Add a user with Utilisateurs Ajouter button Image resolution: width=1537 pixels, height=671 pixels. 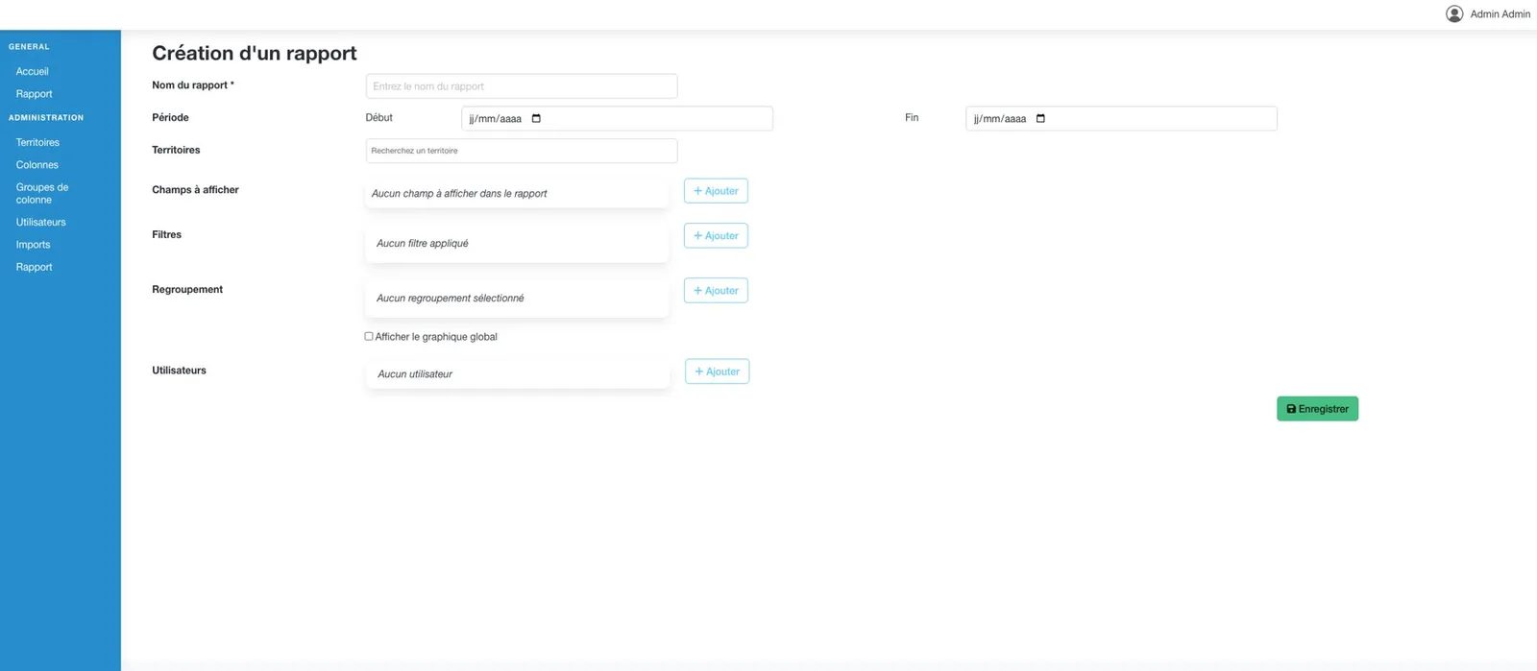[x=717, y=371]
